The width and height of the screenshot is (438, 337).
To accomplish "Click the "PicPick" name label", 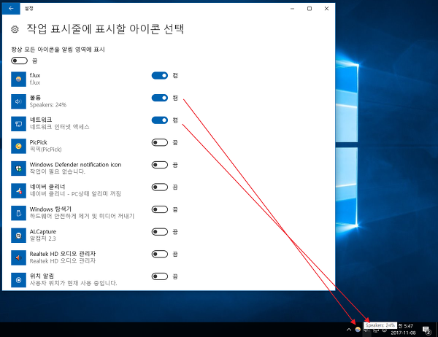I will click(38, 142).
